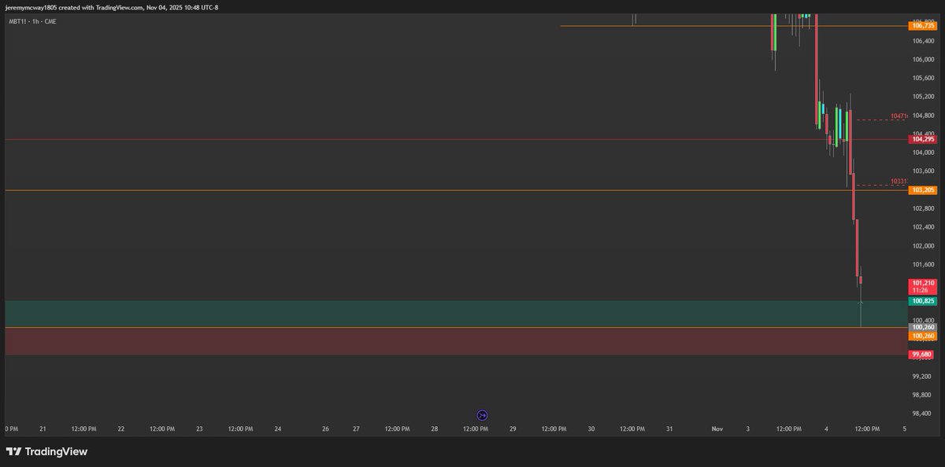Viewport: 945px width, 467px height.
Task: Click the 98,400 price scale label
Action: 924,414
